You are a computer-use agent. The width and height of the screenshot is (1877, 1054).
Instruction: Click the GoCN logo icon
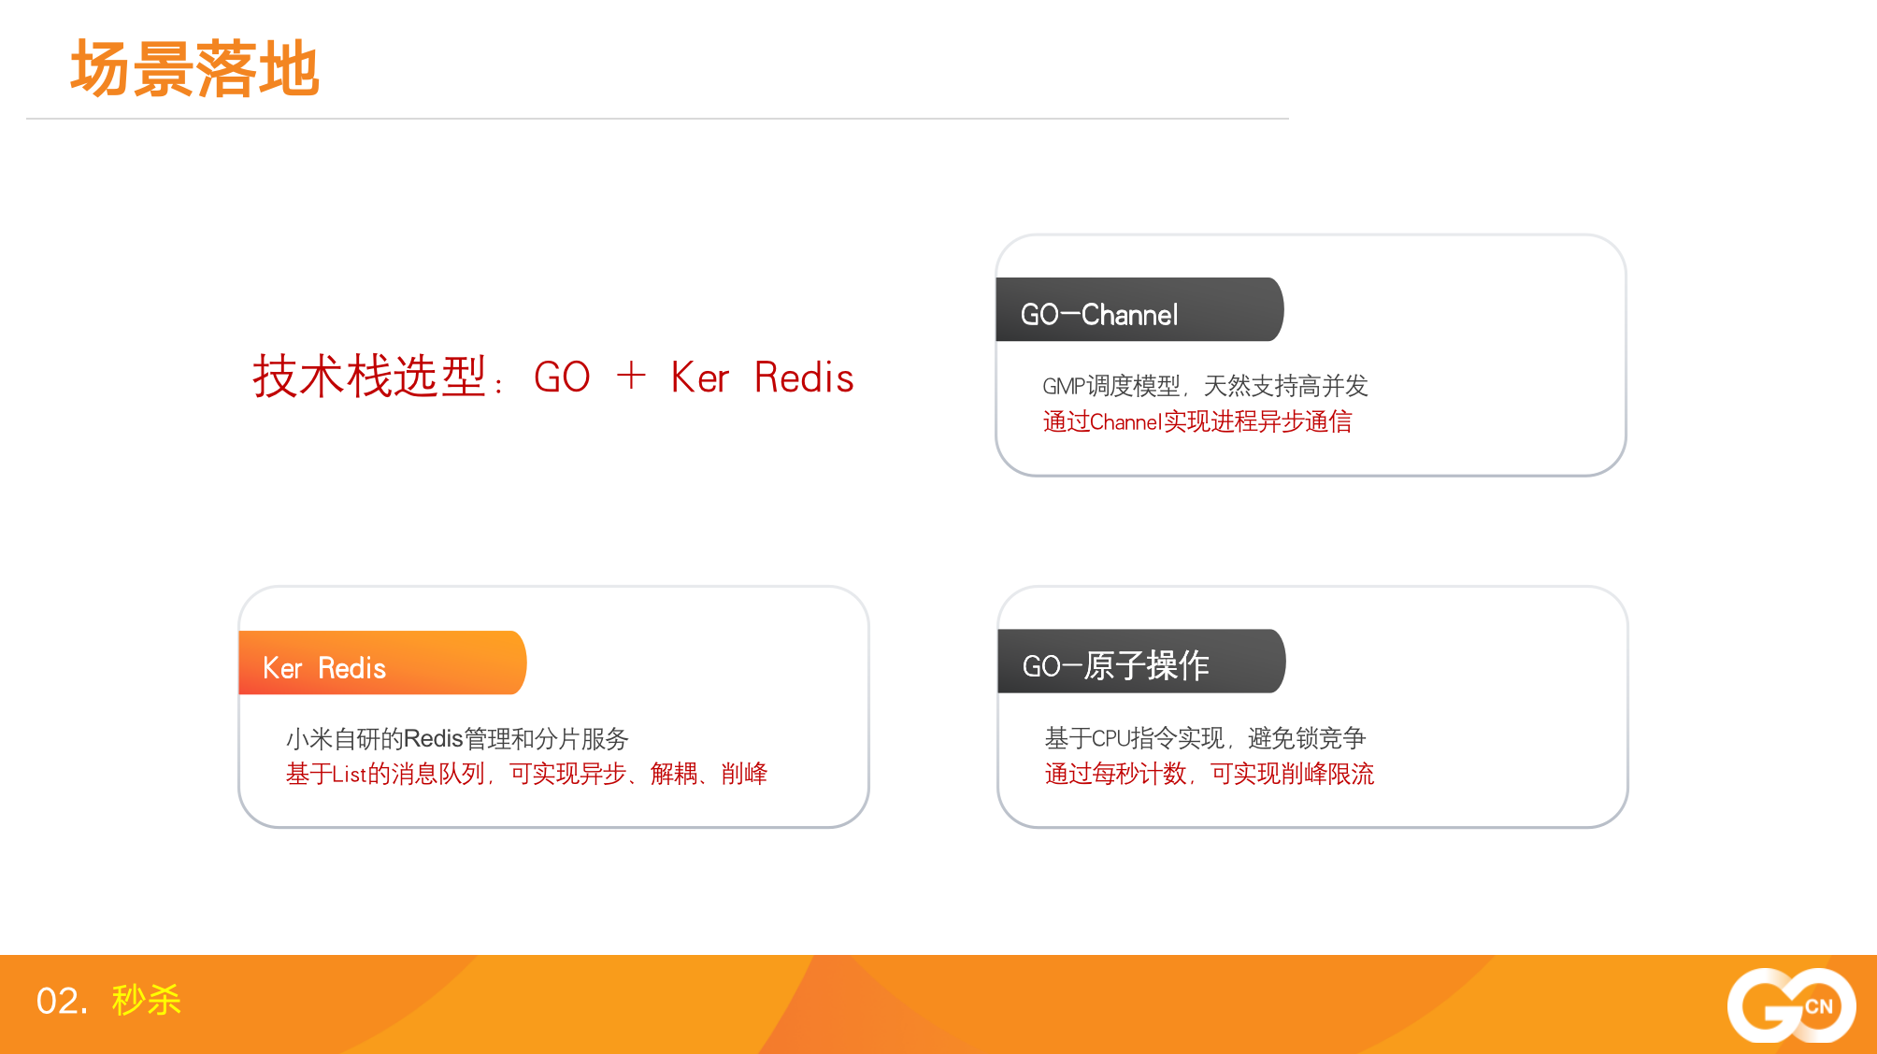1791,1004
